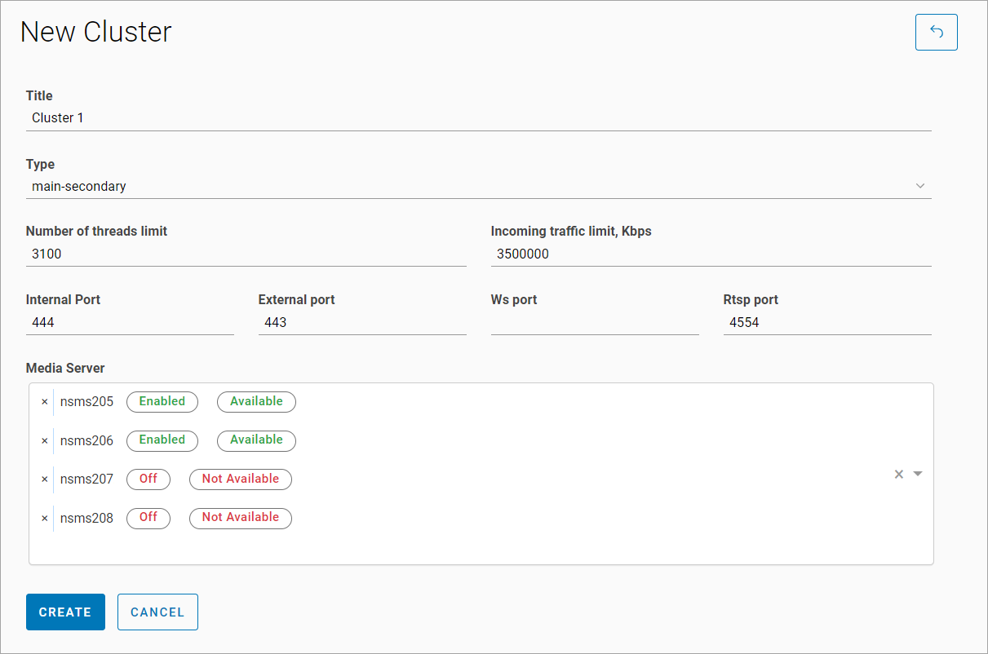
Task: Edit the Number of threads limit field
Action: pos(246,254)
